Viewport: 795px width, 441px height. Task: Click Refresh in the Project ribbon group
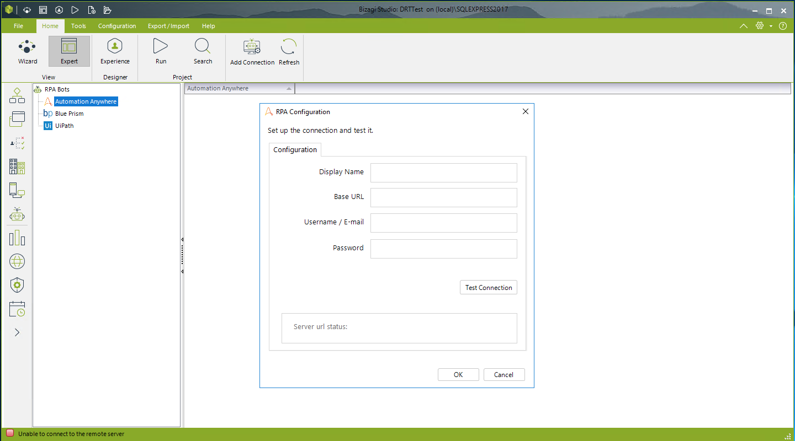pyautogui.click(x=289, y=51)
